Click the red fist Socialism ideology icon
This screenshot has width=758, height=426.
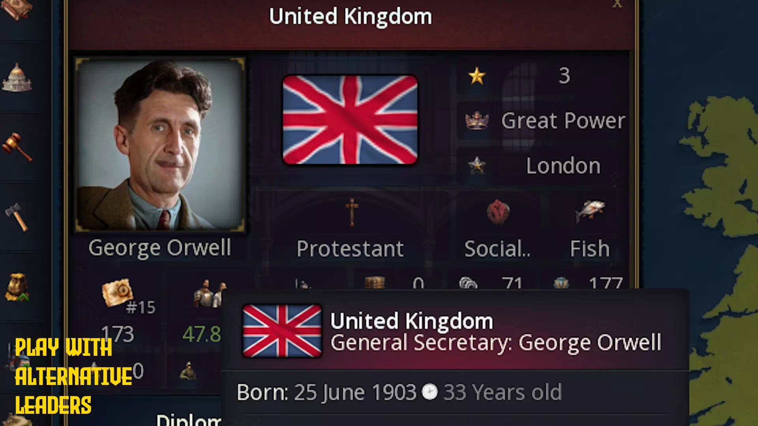[x=498, y=212]
